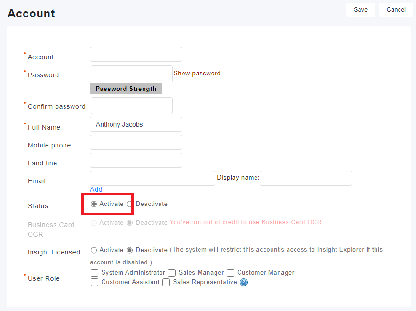Click the Display name input field
416x311 pixels.
[x=306, y=178]
